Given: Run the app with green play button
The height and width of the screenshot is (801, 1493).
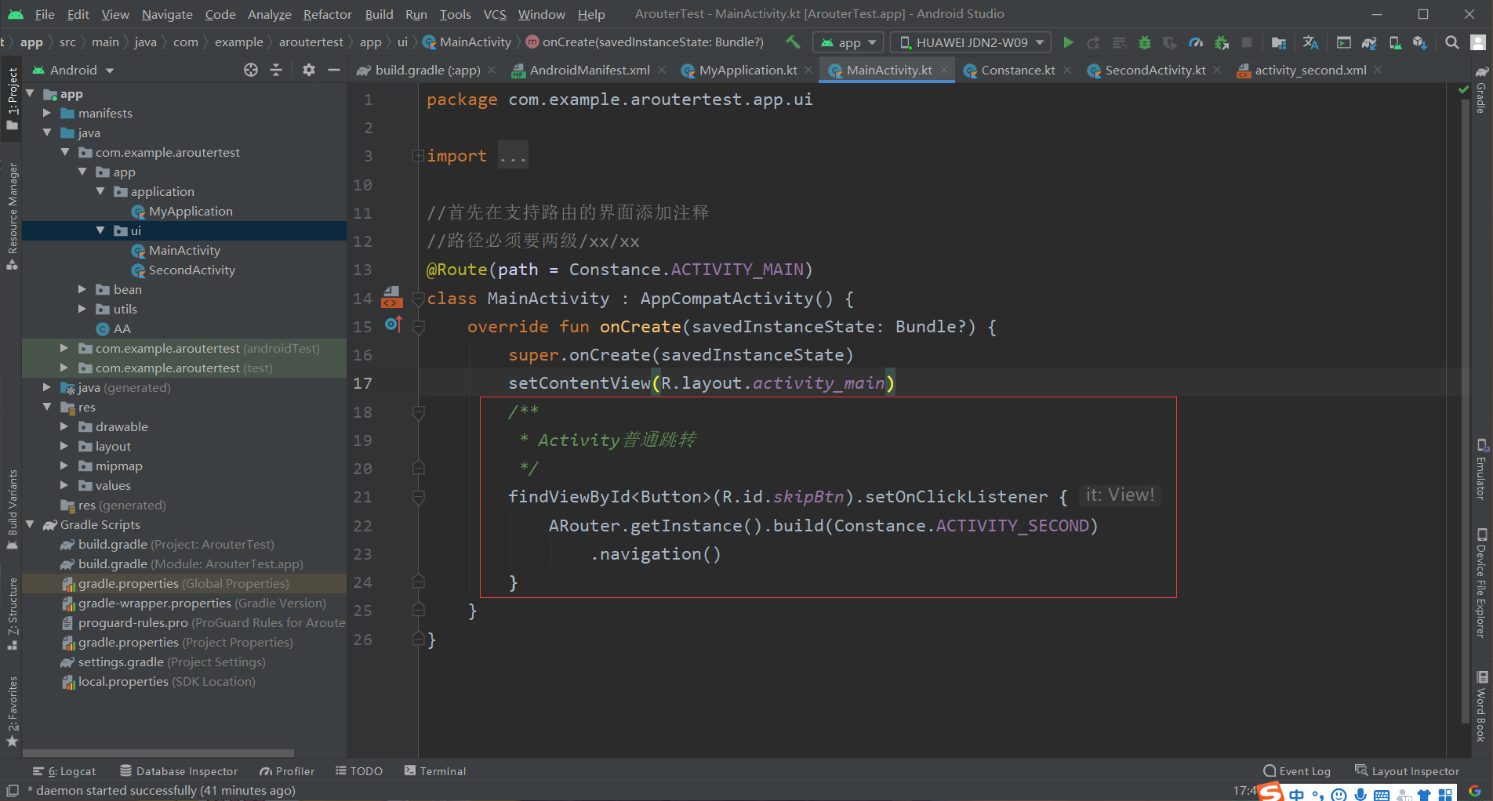Looking at the screenshot, I should (1068, 42).
